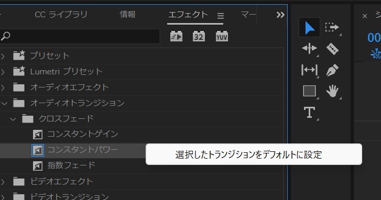Select the Pen tool
The image size is (381, 200).
(x=332, y=70)
